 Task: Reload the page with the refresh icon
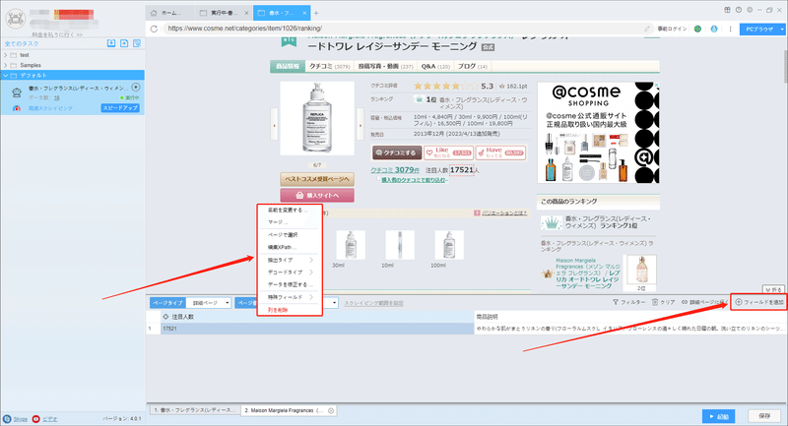[154, 29]
